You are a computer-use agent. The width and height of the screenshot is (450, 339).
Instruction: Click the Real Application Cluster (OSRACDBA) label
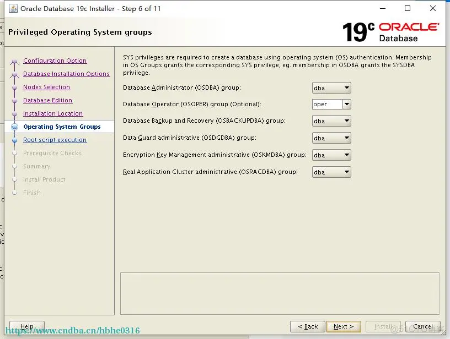click(210, 172)
